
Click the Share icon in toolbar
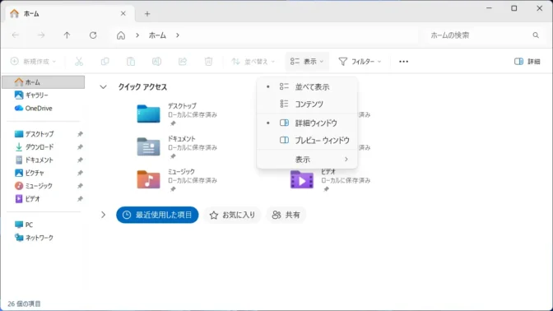(x=183, y=62)
